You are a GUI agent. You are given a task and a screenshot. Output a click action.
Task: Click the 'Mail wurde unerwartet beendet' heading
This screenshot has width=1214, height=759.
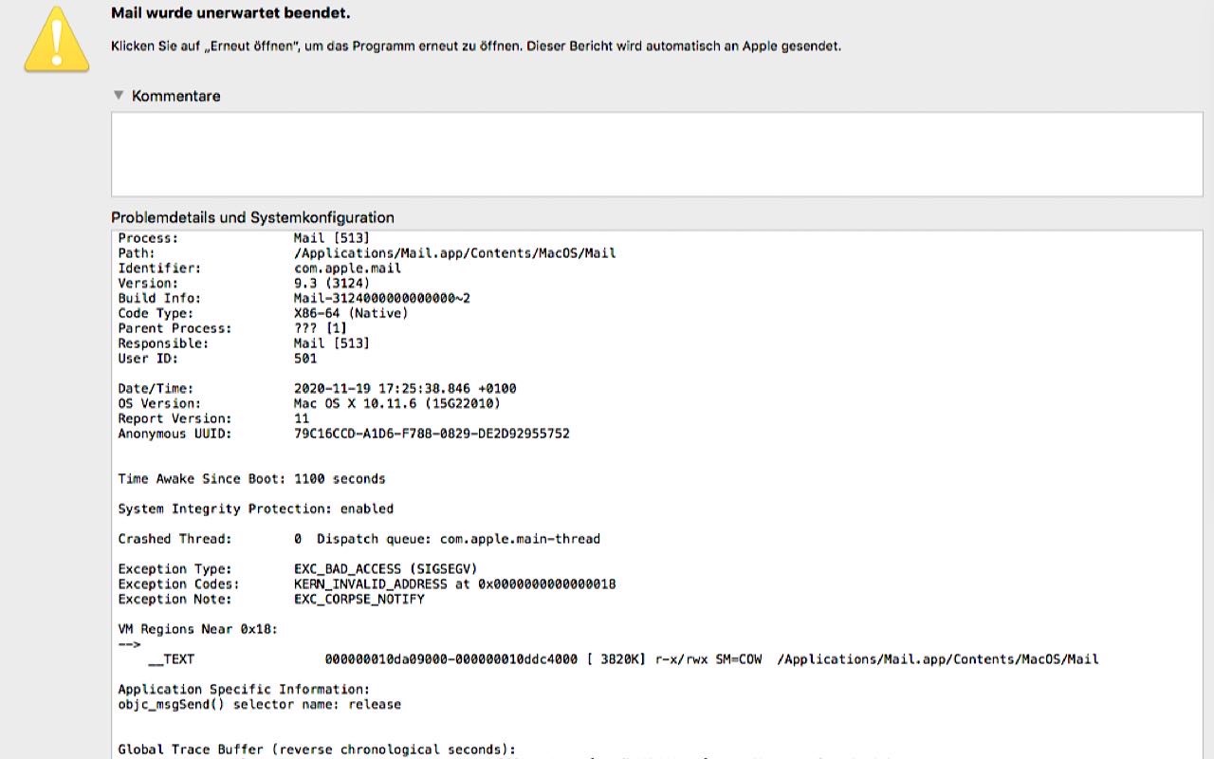coord(230,13)
